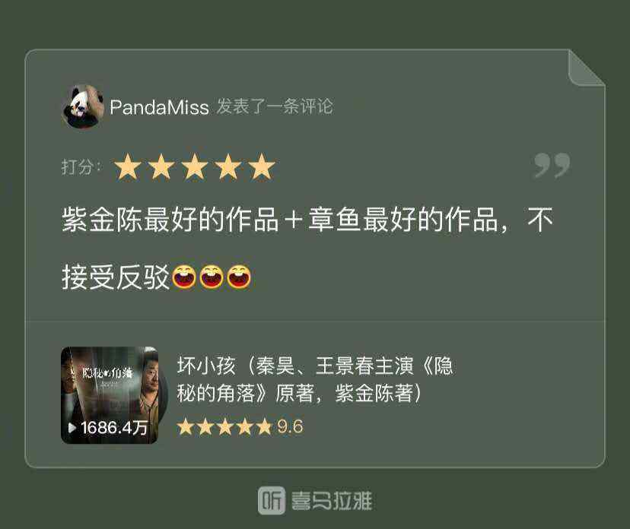Screen dimensions: 630x529
Task: Tap the fourth rating star
Action: 228,166
